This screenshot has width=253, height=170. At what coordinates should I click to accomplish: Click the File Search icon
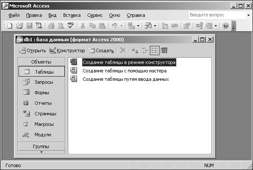(39, 26)
